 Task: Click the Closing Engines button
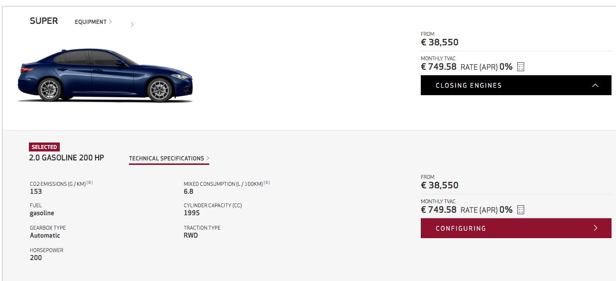[516, 85]
